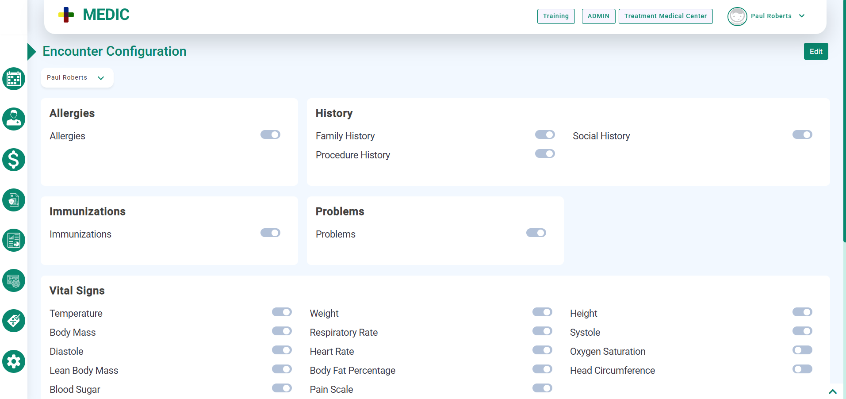The width and height of the screenshot is (846, 399).
Task: Click the History section heading
Action: (334, 113)
